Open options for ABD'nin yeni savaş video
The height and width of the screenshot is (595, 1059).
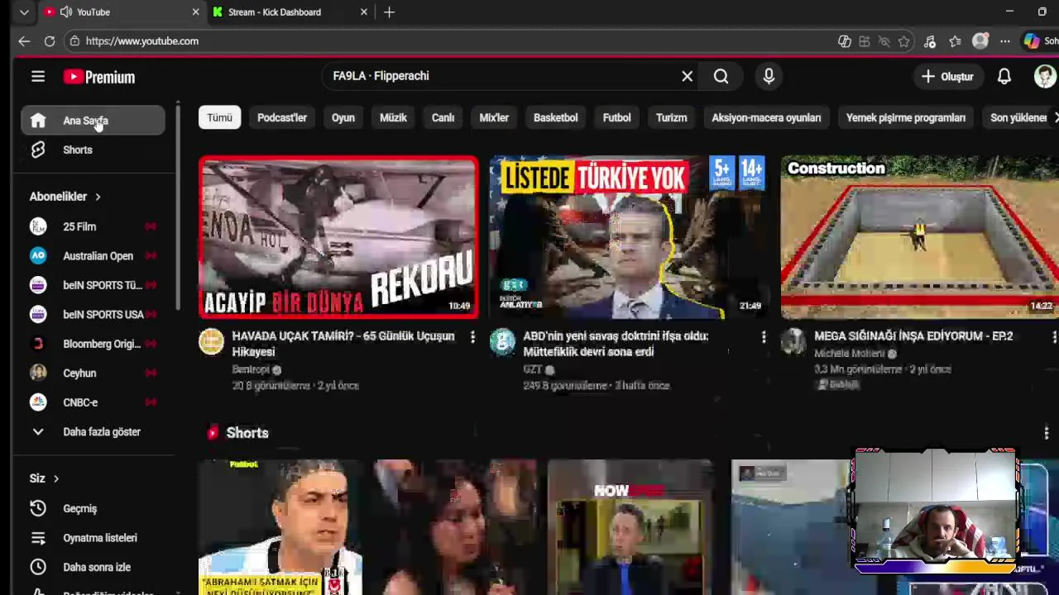(764, 337)
